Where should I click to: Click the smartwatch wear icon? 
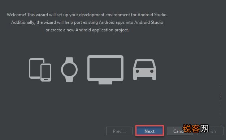[69, 70]
